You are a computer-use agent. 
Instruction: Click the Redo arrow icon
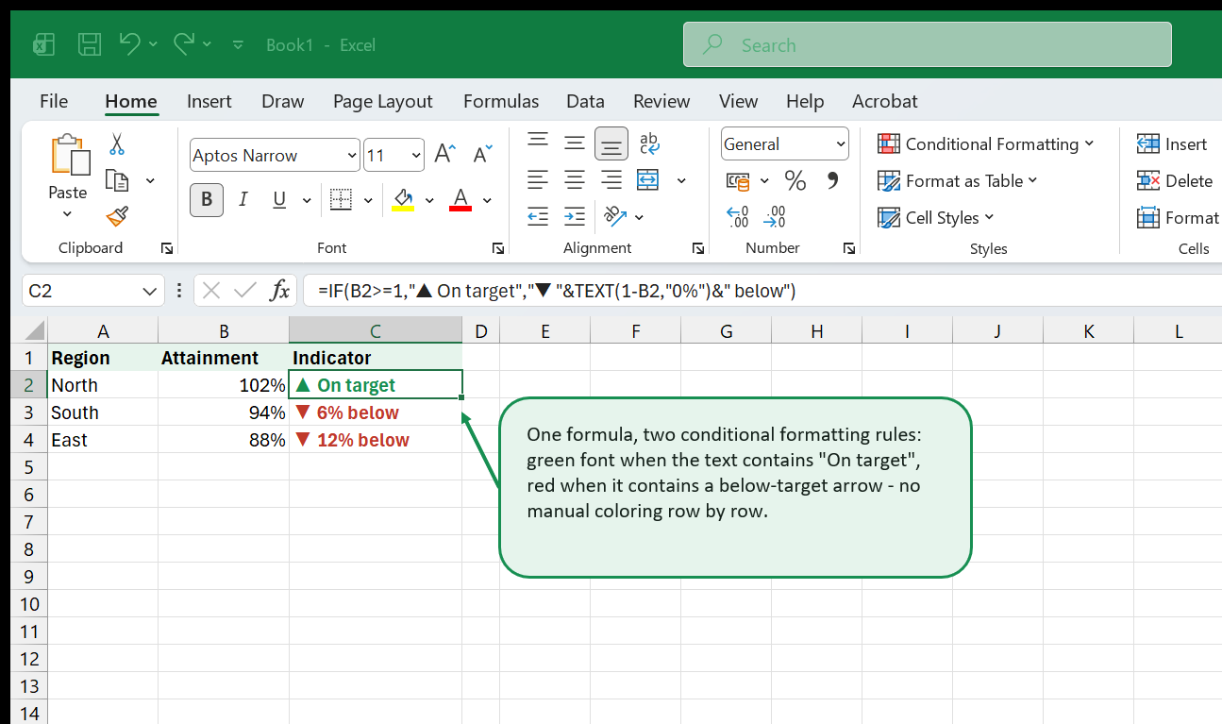[x=185, y=43]
